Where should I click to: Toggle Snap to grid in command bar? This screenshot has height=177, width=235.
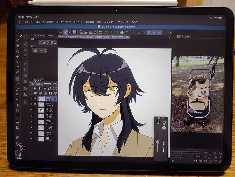[x=160, y=32]
